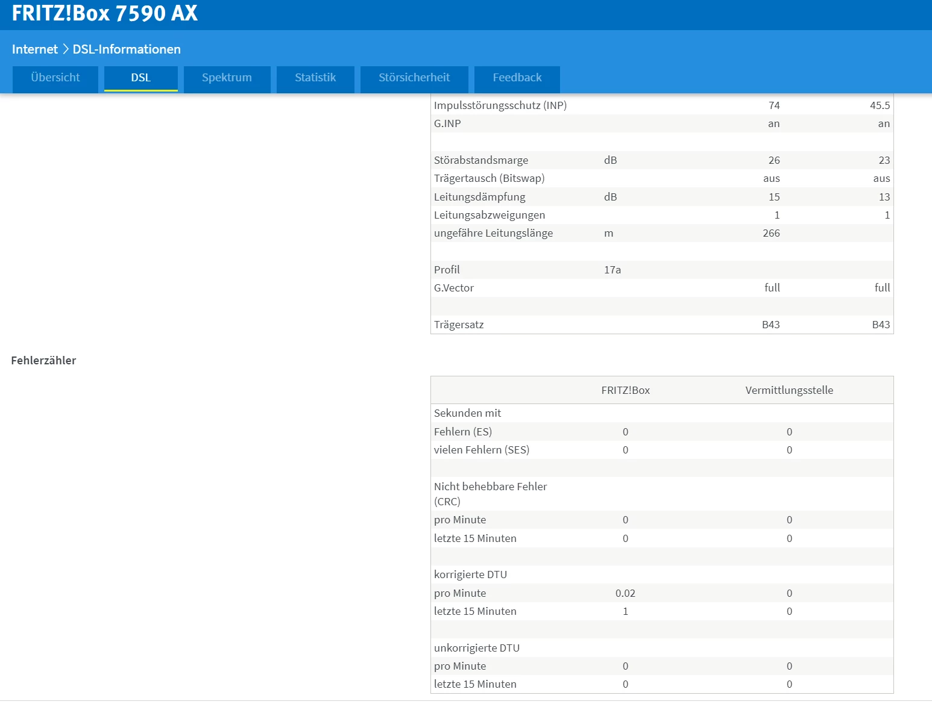Click the INP value 74
Image resolution: width=932 pixels, height=710 pixels.
(774, 105)
